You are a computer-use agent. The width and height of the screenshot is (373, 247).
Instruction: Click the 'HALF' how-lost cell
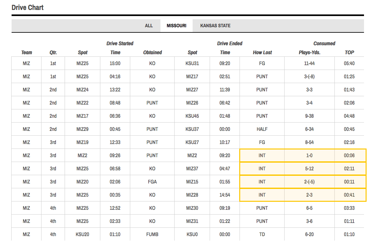(262, 129)
